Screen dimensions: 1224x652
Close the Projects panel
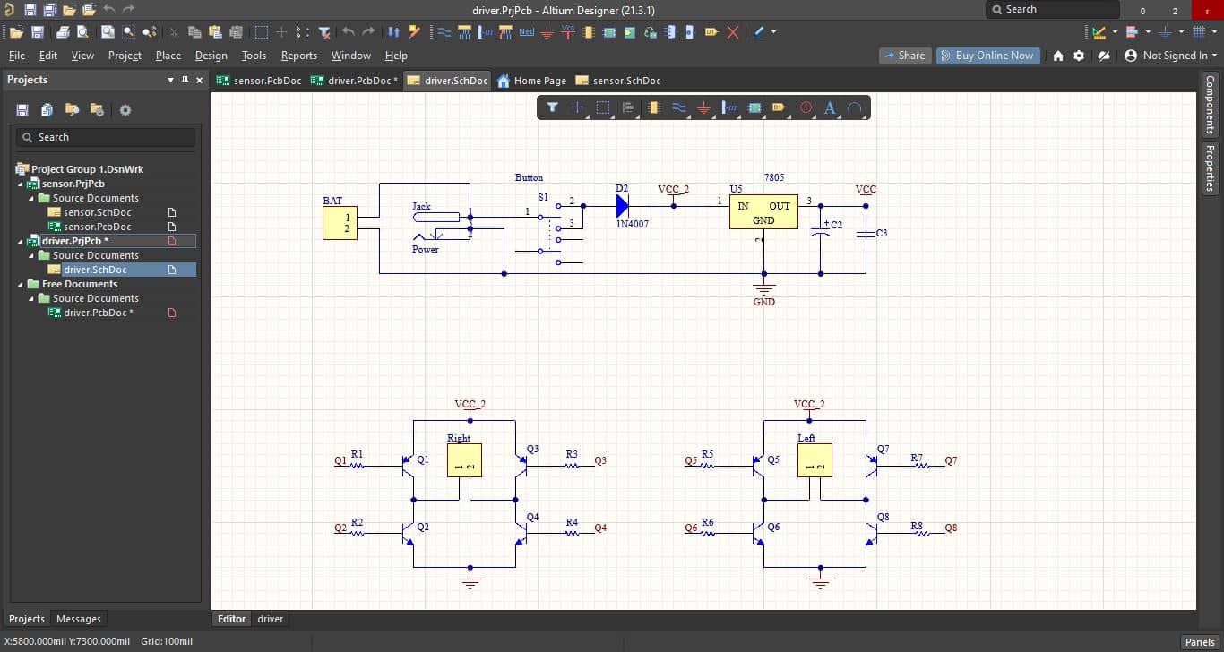pos(200,80)
